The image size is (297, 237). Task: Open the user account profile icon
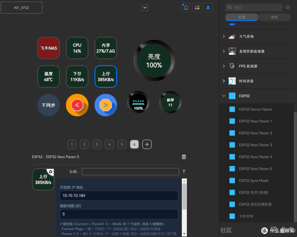point(208,8)
